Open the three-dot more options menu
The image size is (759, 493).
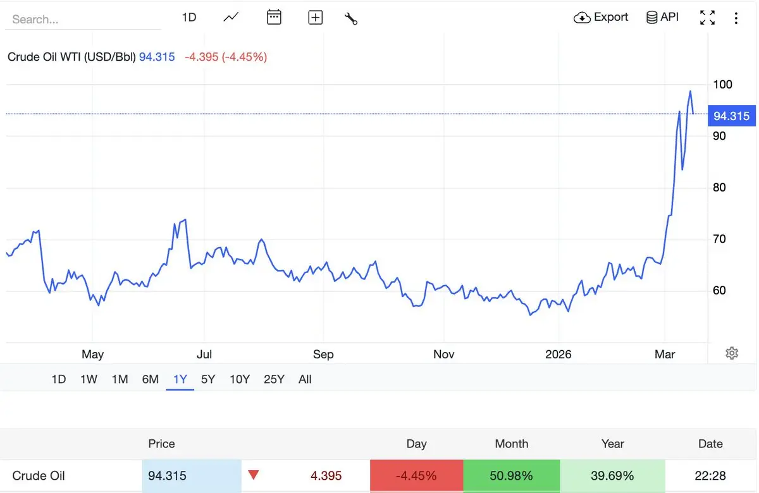(x=736, y=18)
